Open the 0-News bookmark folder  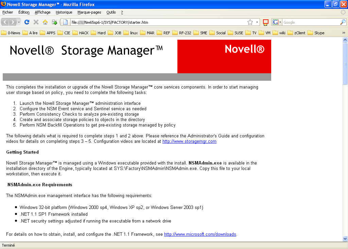(x=11, y=33)
